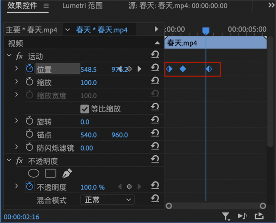Export frame with the share icon
276x223 pixels.
coord(259,216)
